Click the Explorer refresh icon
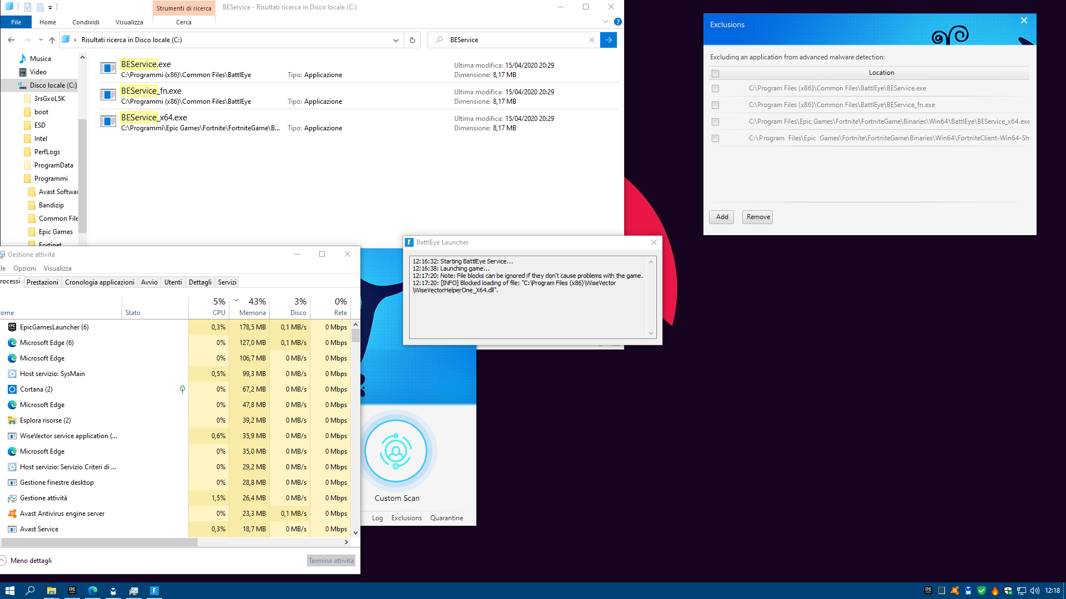This screenshot has width=1066, height=599. 412,40
